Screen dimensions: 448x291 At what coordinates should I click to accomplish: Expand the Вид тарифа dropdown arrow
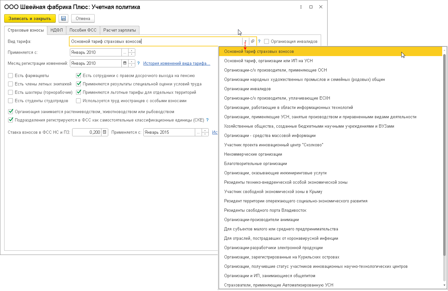point(246,41)
